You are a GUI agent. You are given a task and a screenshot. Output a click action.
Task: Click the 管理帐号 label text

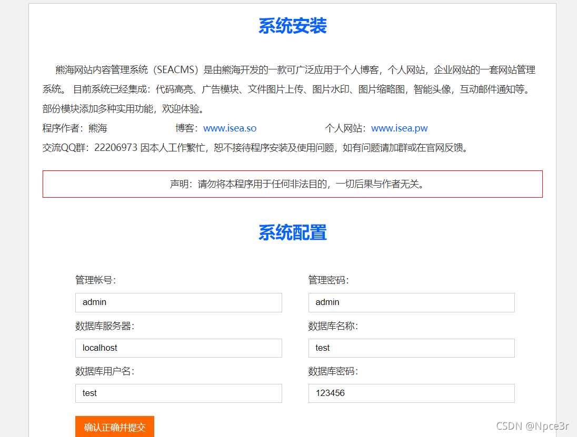[x=93, y=280]
